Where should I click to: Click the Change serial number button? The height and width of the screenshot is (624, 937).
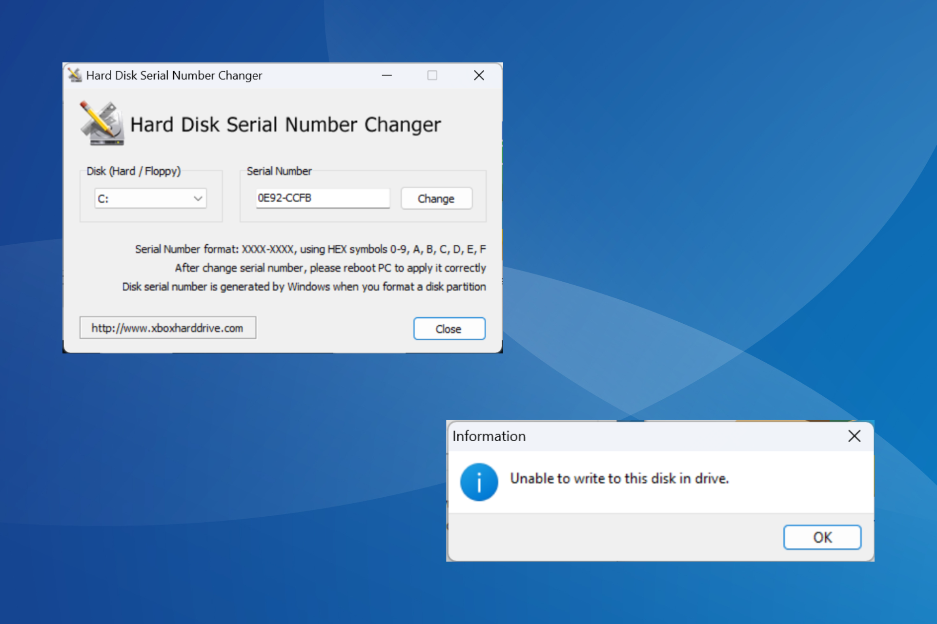pyautogui.click(x=436, y=198)
